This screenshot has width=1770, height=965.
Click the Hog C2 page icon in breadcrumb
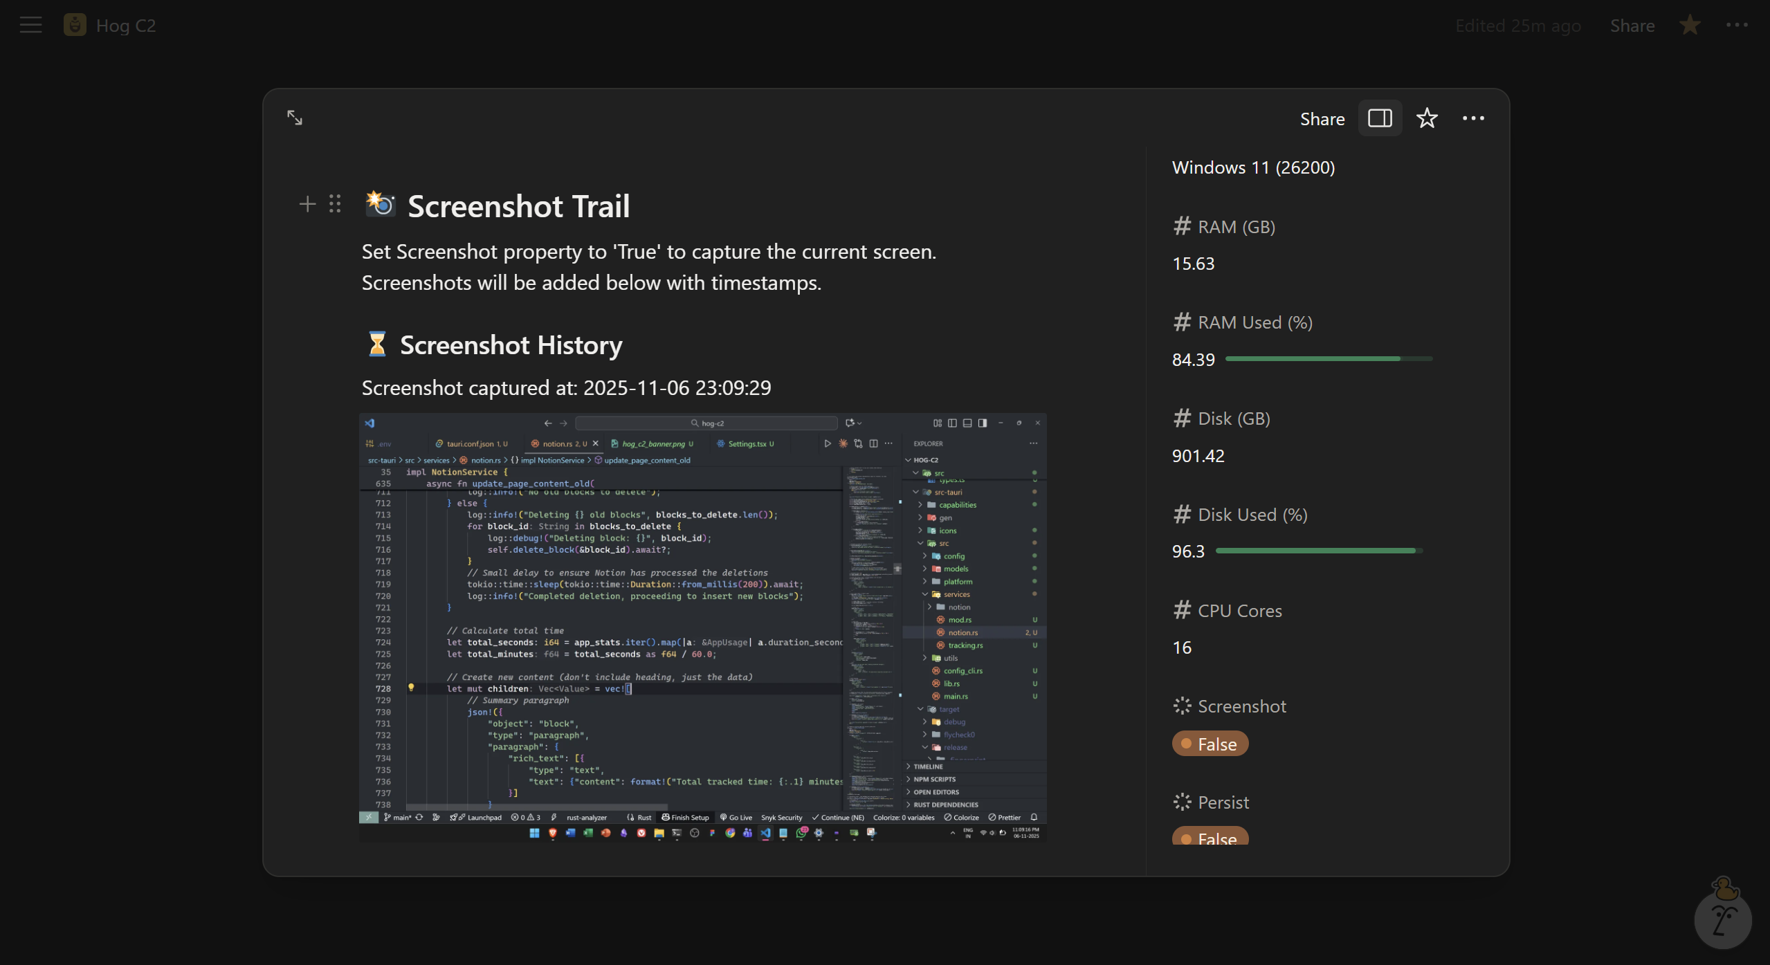tap(75, 26)
